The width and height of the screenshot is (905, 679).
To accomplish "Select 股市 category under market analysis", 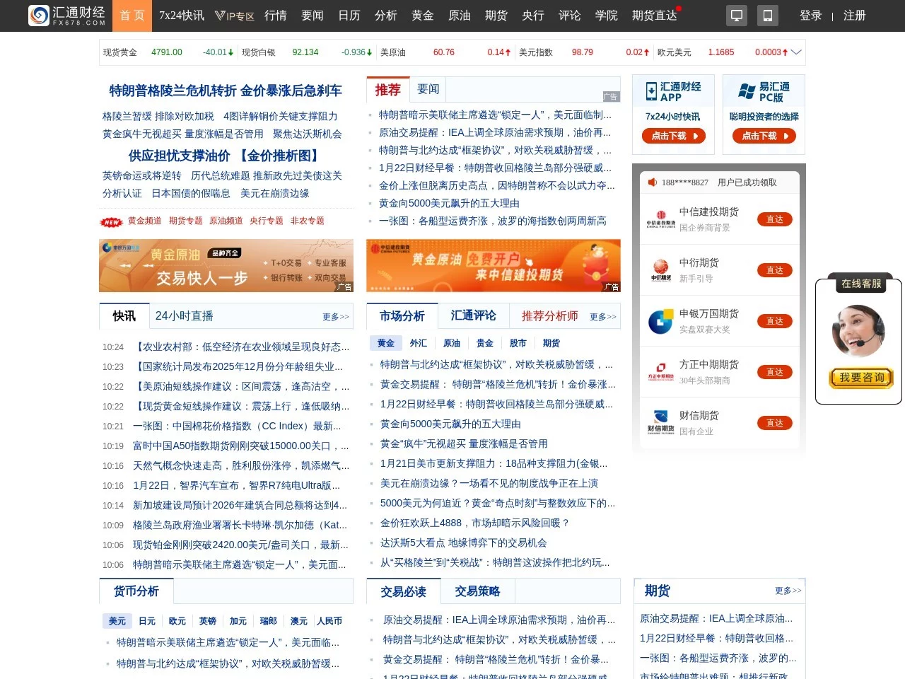I will [x=518, y=343].
